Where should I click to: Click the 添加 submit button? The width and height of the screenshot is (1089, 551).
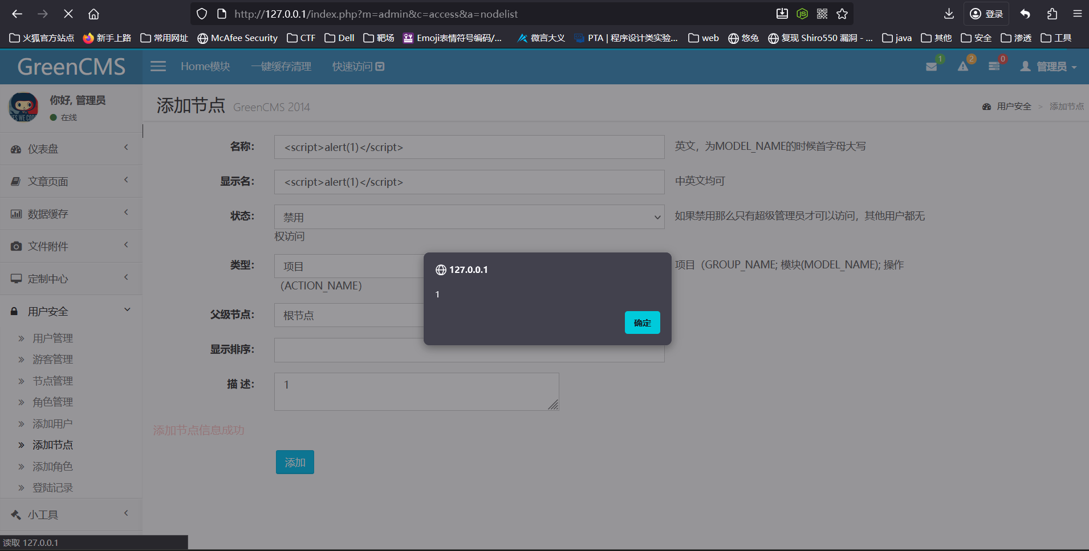tap(295, 462)
